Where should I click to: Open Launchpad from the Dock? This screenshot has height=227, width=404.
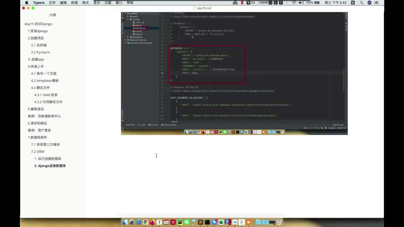click(132, 222)
